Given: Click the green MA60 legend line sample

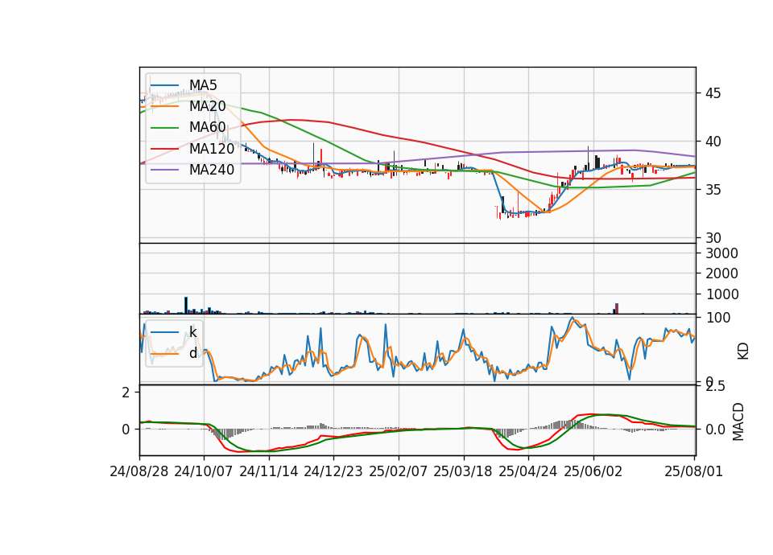Looking at the screenshot, I should click(x=164, y=128).
